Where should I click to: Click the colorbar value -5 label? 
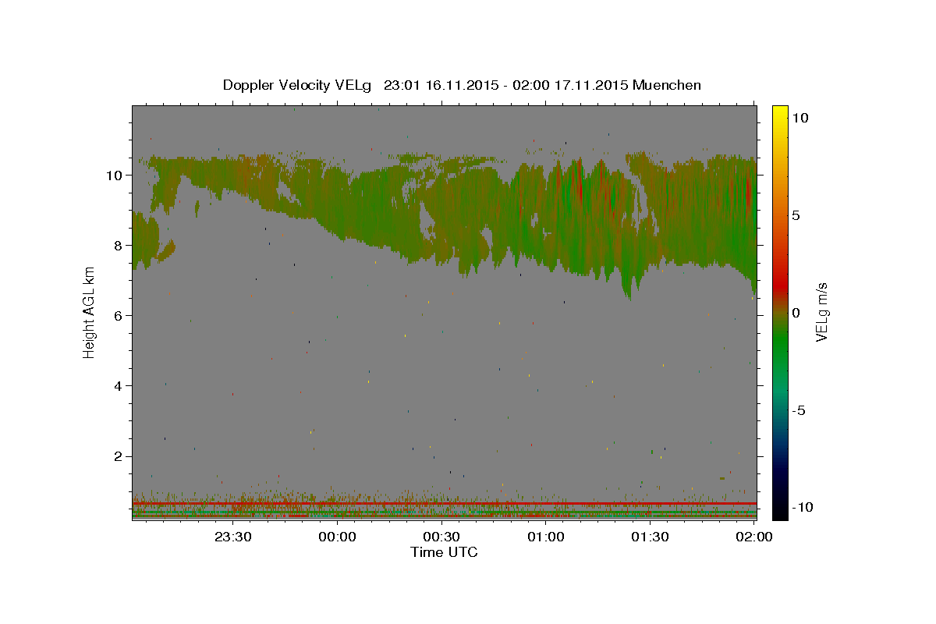click(799, 410)
